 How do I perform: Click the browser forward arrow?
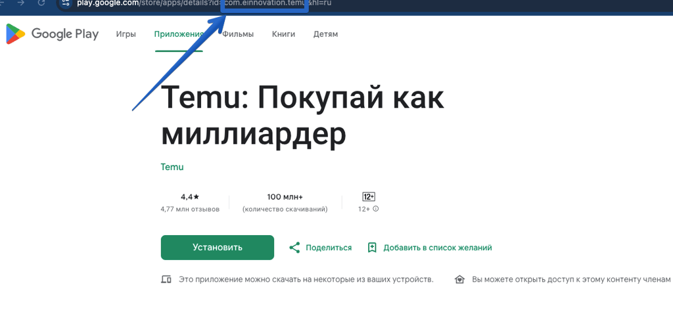(20, 3)
